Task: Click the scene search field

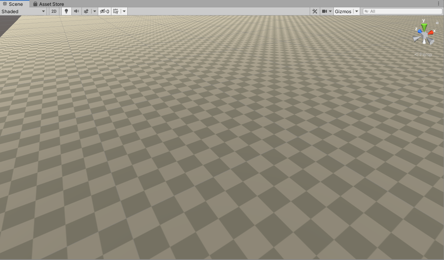Action: click(402, 11)
